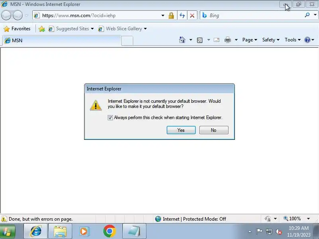Launch Windows Media Player from taskbar

84,231
